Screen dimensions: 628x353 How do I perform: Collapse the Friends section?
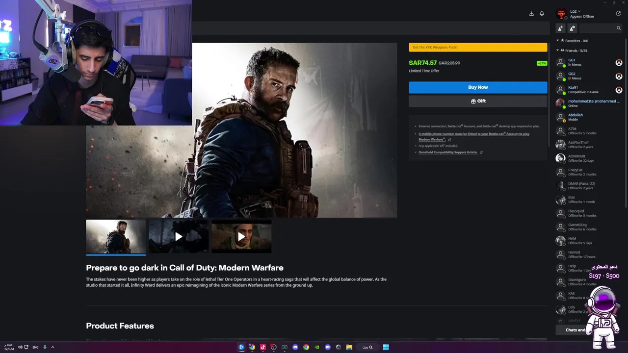point(557,50)
